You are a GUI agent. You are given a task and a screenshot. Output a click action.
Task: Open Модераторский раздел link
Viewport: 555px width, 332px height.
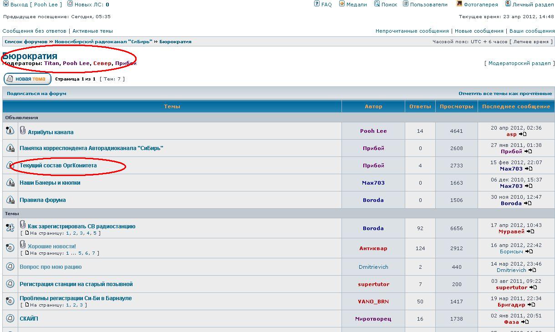point(519,63)
